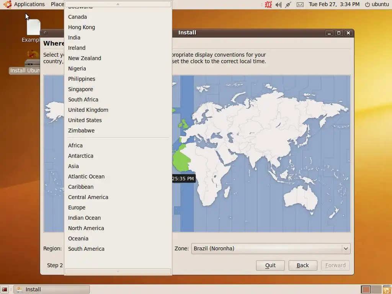Open the Zone dropdown showing Brazil (Noronha)
The image size is (392, 294).
point(271,248)
